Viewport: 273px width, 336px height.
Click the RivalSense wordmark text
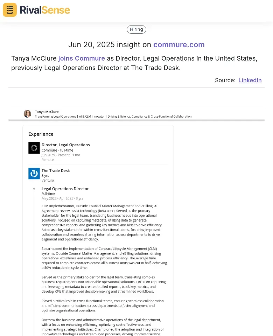(45, 10)
